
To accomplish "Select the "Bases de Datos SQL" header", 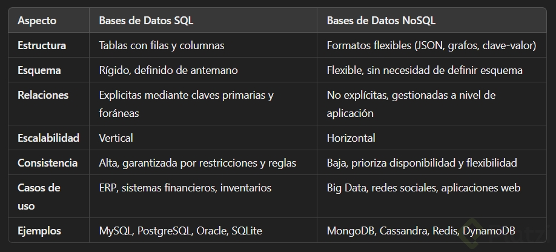I will (x=146, y=21).
